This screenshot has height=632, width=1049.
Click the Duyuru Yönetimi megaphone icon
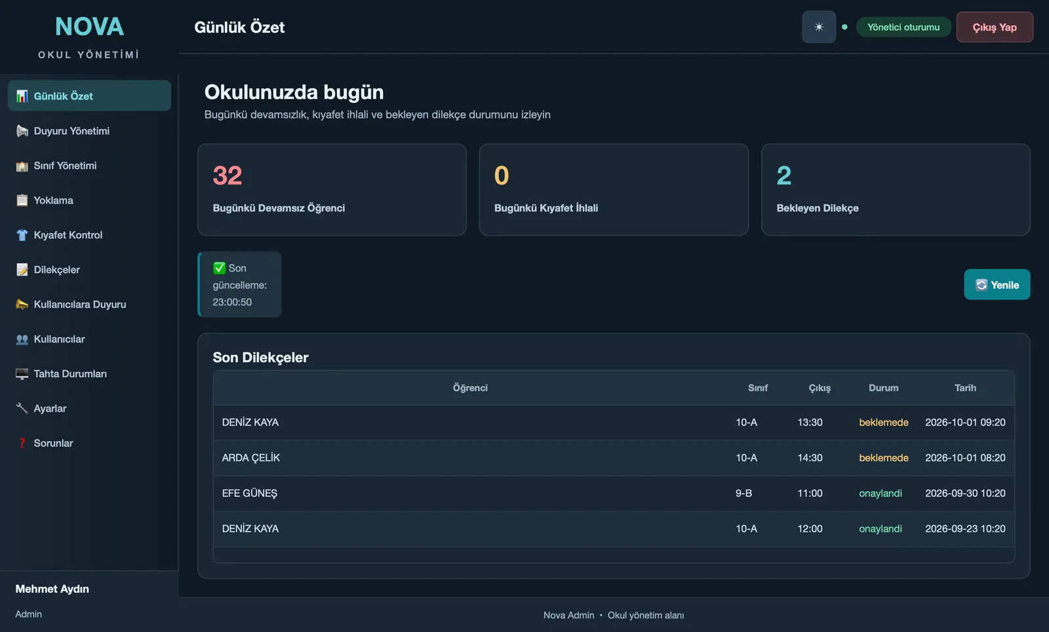click(22, 131)
